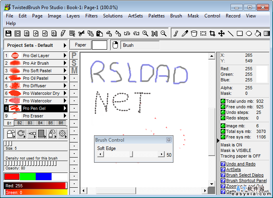Open the Layers menu

pyautogui.click(x=73, y=16)
